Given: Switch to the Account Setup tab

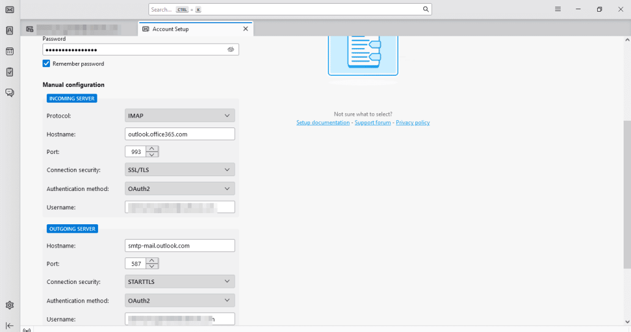Looking at the screenshot, I should [x=195, y=29].
